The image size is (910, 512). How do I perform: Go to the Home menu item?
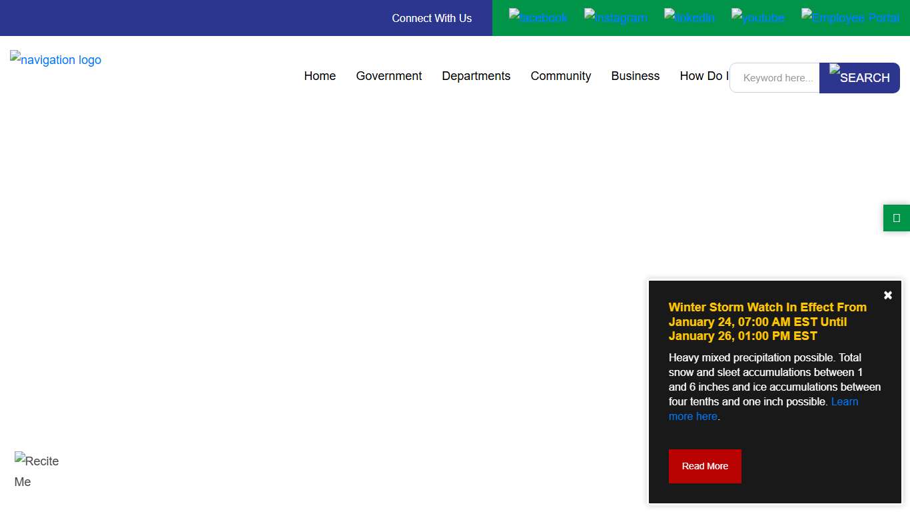click(x=320, y=76)
